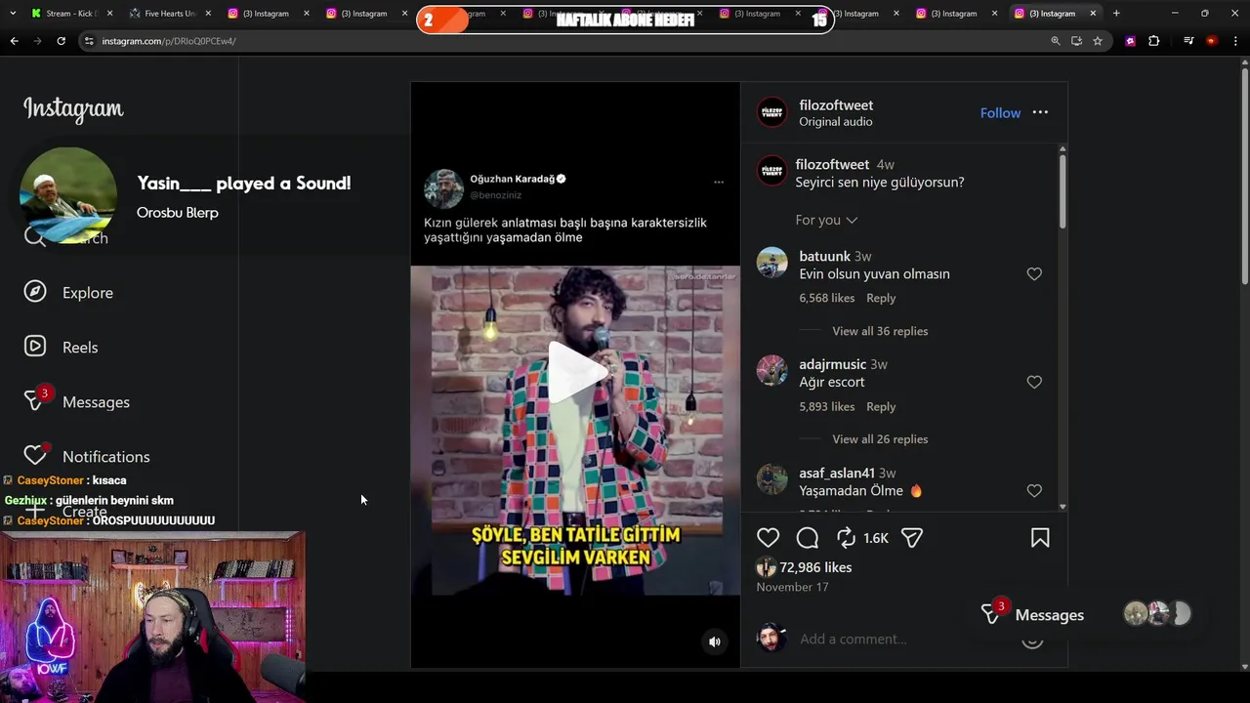Bookmark this page with star icon
This screenshot has height=703, width=1250.
pyautogui.click(x=1098, y=41)
